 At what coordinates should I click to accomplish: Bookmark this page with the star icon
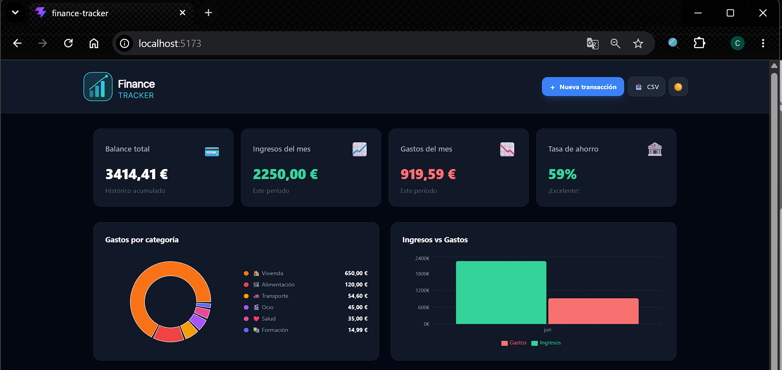click(638, 43)
